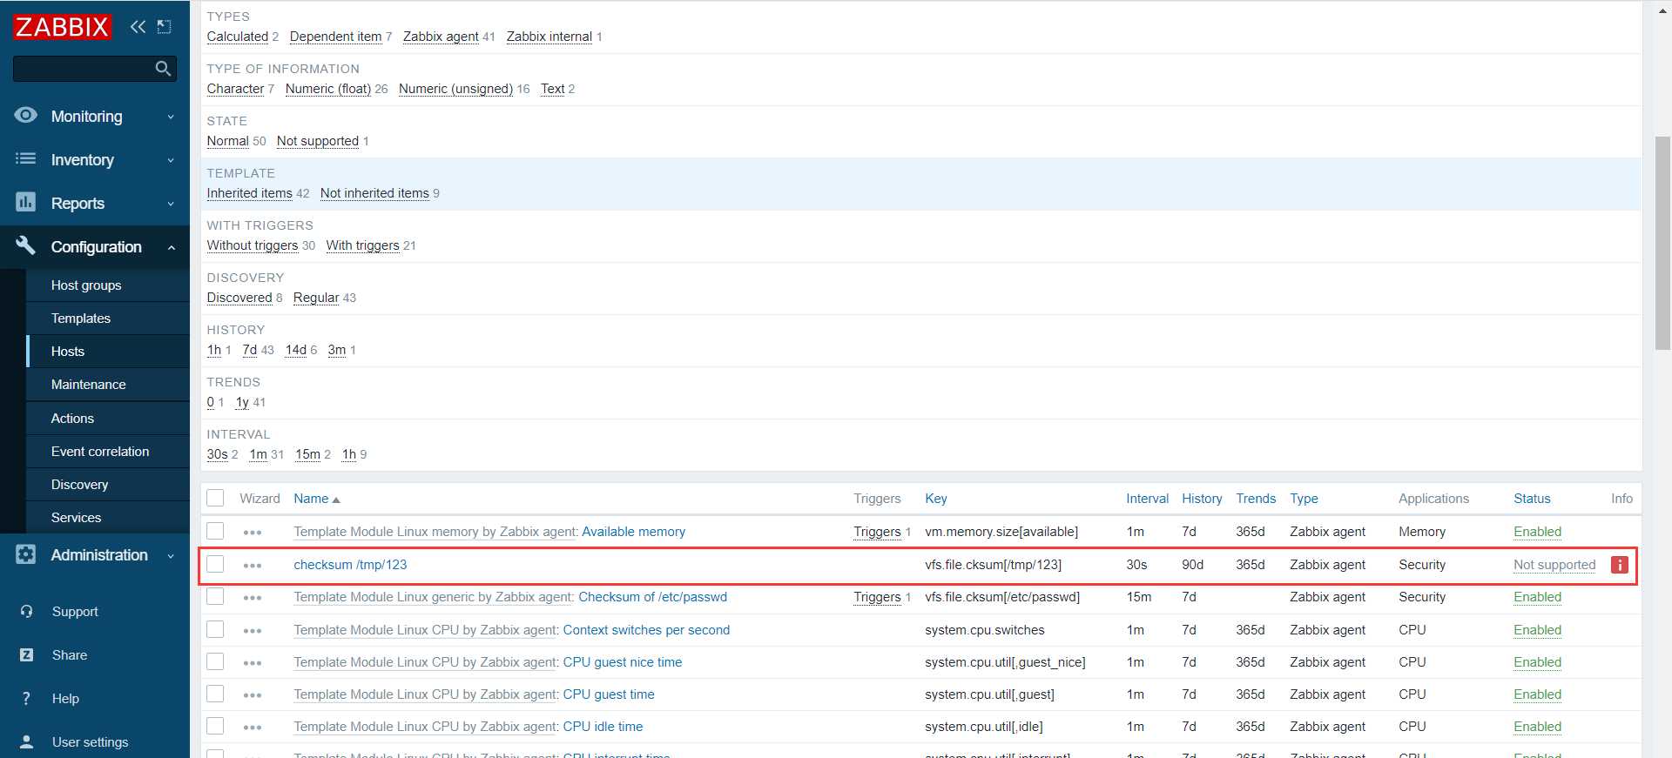Expand the Reports menu

[x=95, y=203]
